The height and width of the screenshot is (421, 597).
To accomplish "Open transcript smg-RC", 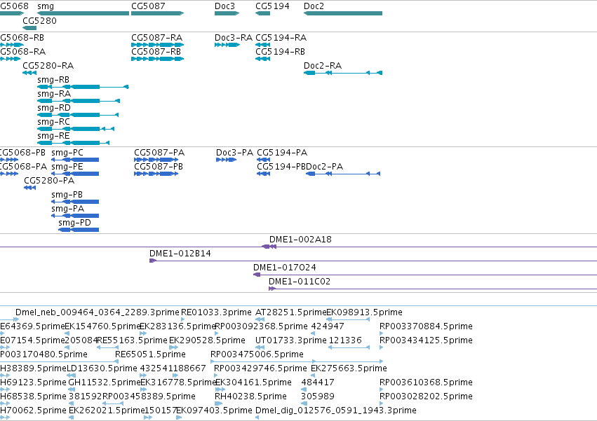I will pos(76,129).
